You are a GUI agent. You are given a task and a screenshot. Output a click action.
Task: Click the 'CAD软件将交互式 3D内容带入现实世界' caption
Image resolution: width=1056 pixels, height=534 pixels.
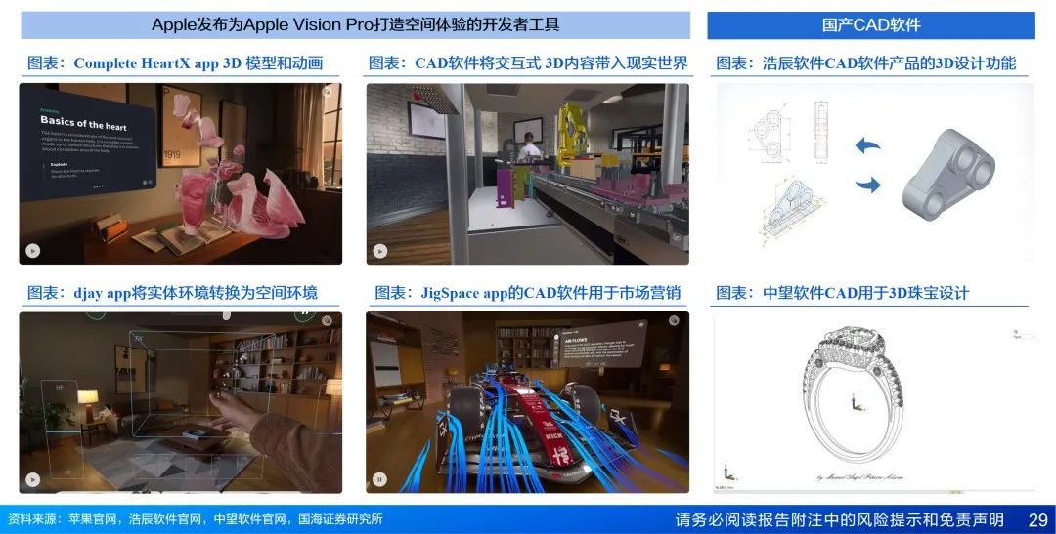[528, 63]
